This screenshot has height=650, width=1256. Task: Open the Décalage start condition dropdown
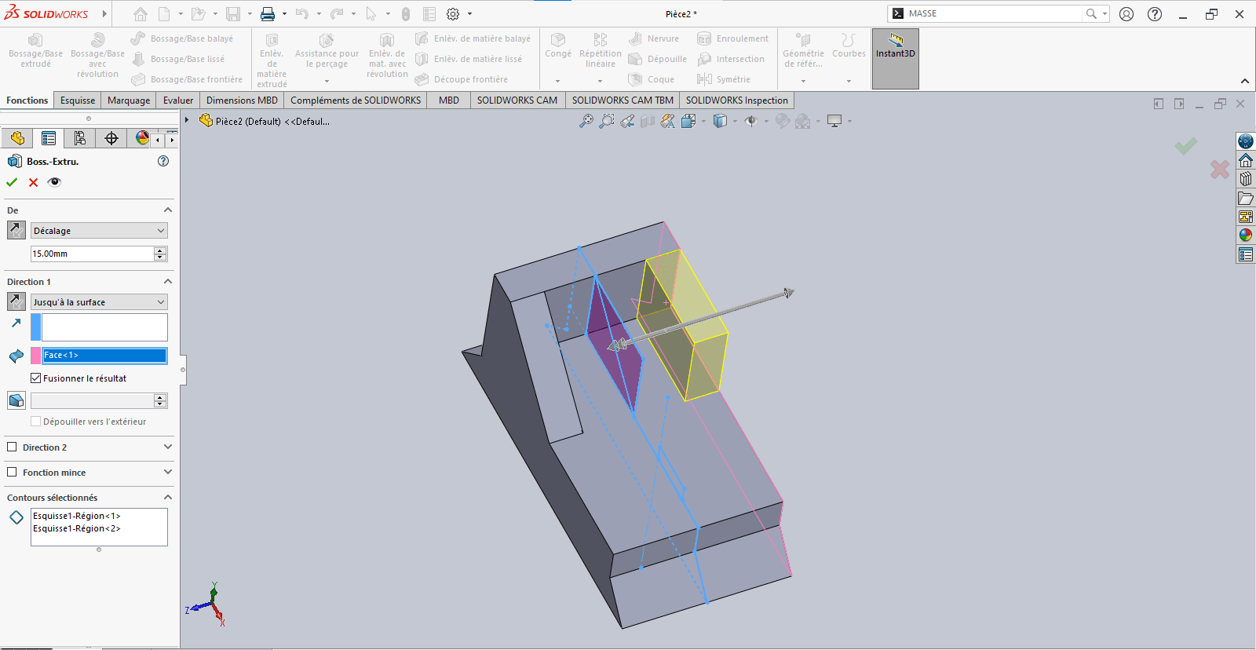(99, 231)
